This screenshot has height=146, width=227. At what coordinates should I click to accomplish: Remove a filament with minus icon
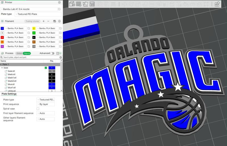click(x=48, y=21)
